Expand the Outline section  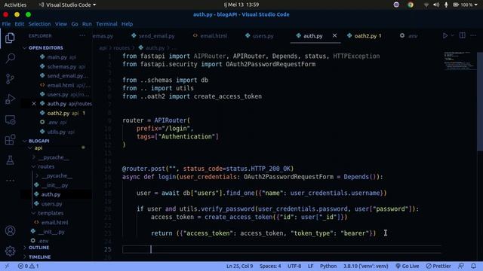(38, 248)
